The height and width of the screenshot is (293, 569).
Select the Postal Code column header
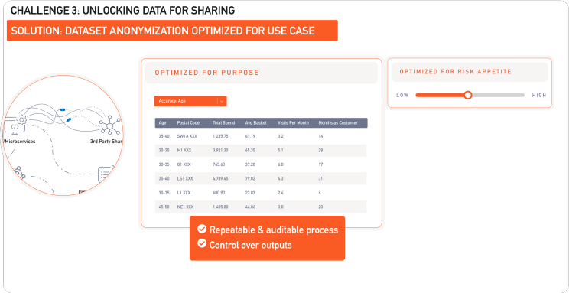tap(188, 123)
